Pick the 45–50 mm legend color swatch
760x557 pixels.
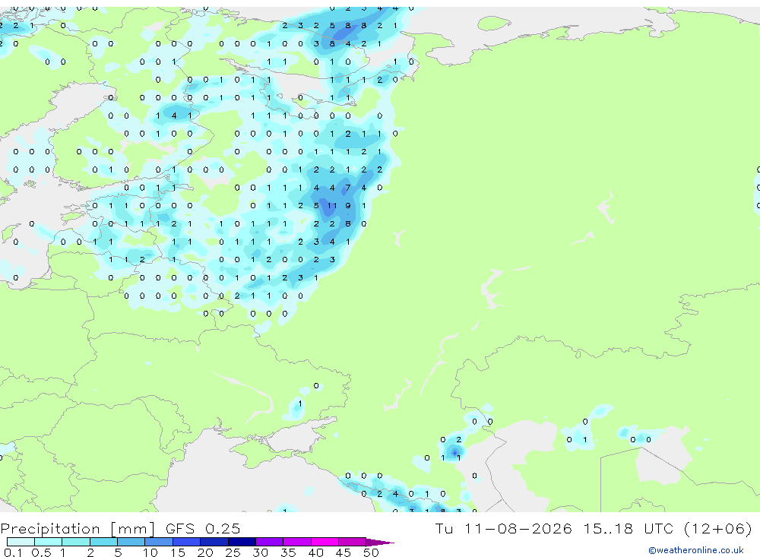click(353, 542)
